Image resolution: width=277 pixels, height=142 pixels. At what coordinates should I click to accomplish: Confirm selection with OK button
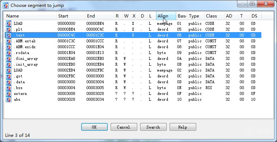point(94,127)
